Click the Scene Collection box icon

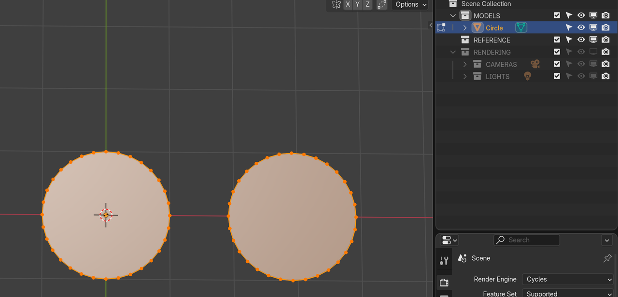pos(453,4)
